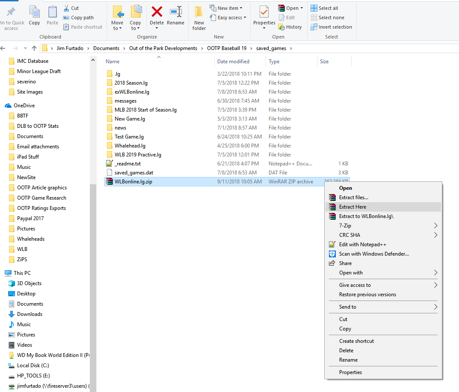Sort by Date modified column header
Screen dimensions: 459x392
pyautogui.click(x=233, y=62)
